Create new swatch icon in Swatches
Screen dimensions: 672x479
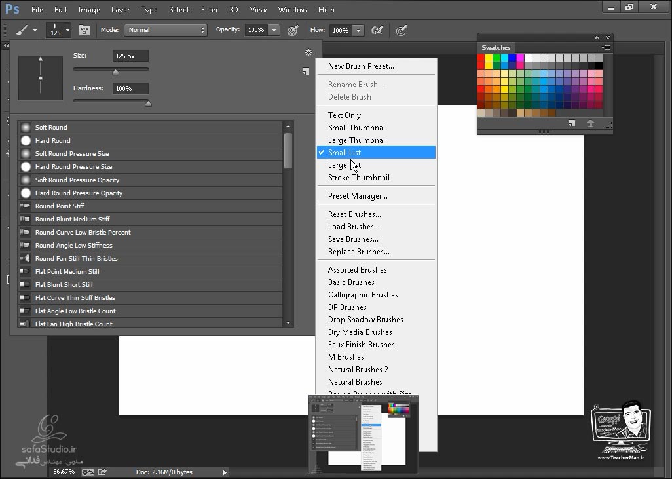coord(572,123)
